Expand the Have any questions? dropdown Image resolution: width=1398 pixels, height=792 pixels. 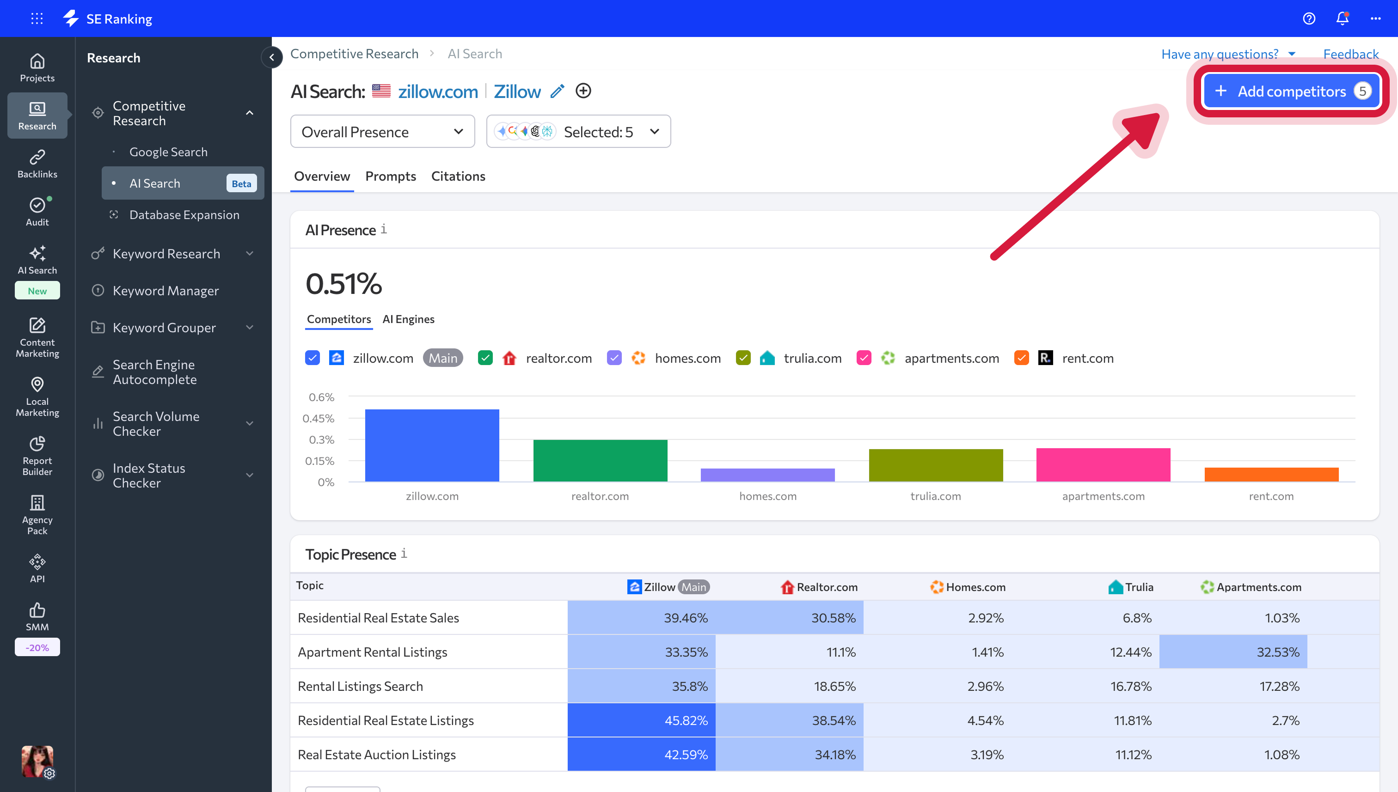tap(1229, 54)
